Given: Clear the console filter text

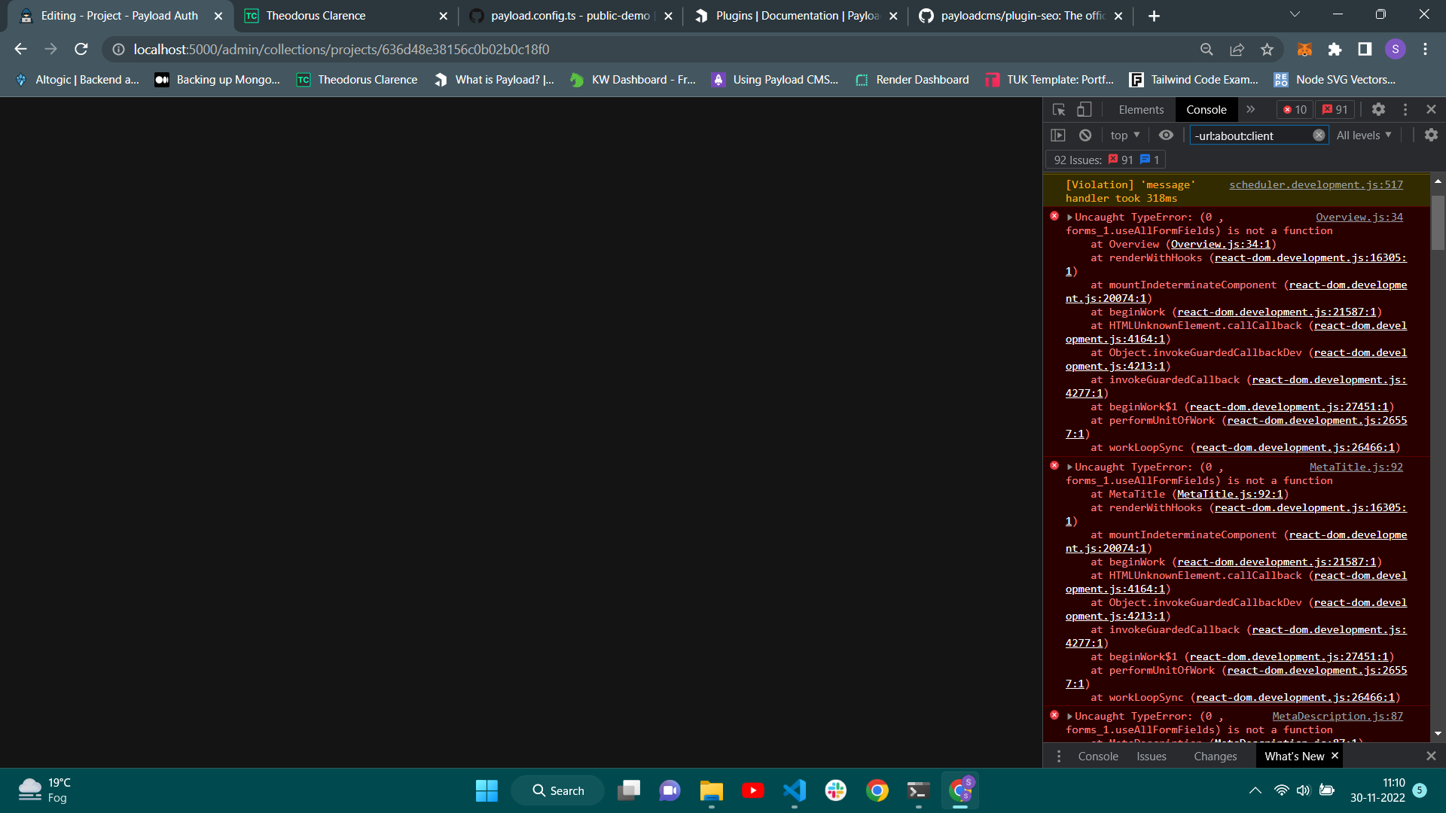Looking at the screenshot, I should [1319, 135].
